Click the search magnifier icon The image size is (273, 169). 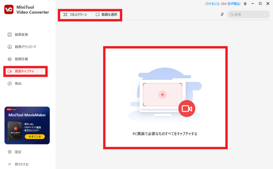click(232, 14)
